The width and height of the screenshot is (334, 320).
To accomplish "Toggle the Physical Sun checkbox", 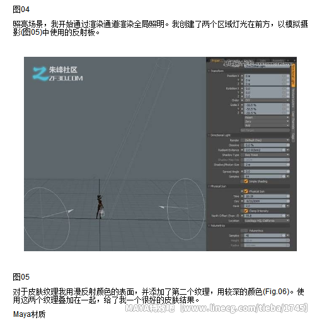I will (246, 191).
